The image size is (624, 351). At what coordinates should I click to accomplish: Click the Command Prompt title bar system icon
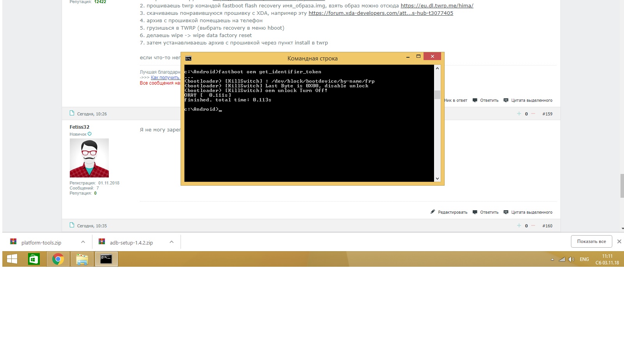[x=188, y=58]
